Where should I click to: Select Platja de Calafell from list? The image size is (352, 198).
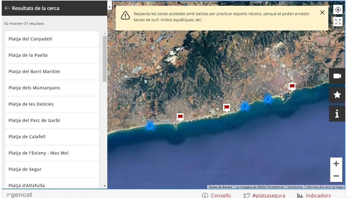(x=52, y=137)
